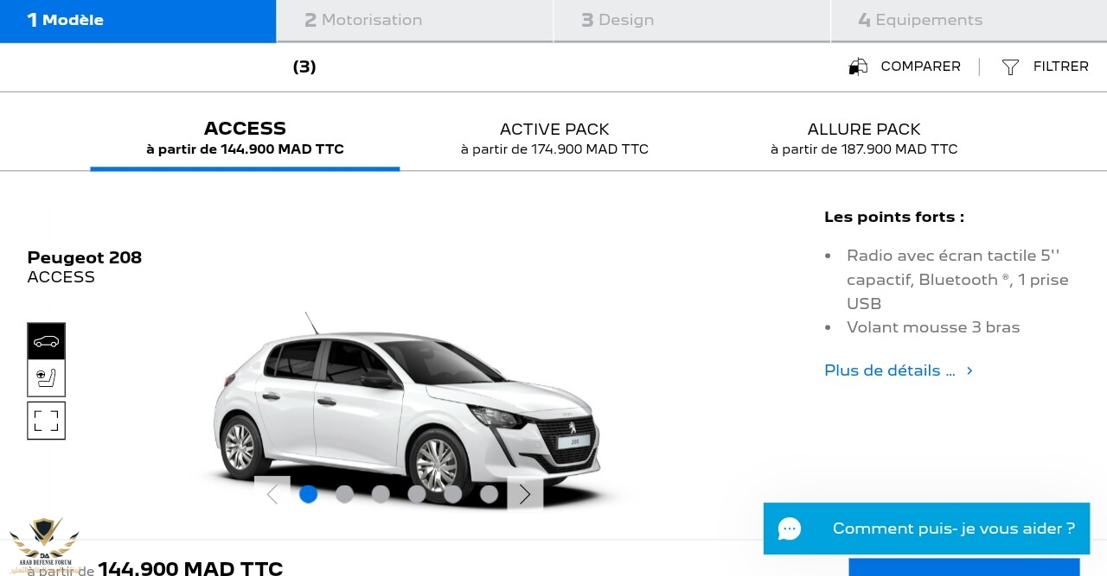Select the ACTIVE PACK trim tab
This screenshot has width=1107, height=576.
(554, 138)
